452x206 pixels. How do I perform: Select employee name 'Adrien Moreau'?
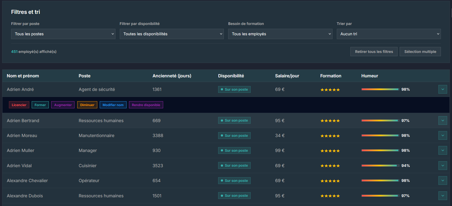coord(22,135)
